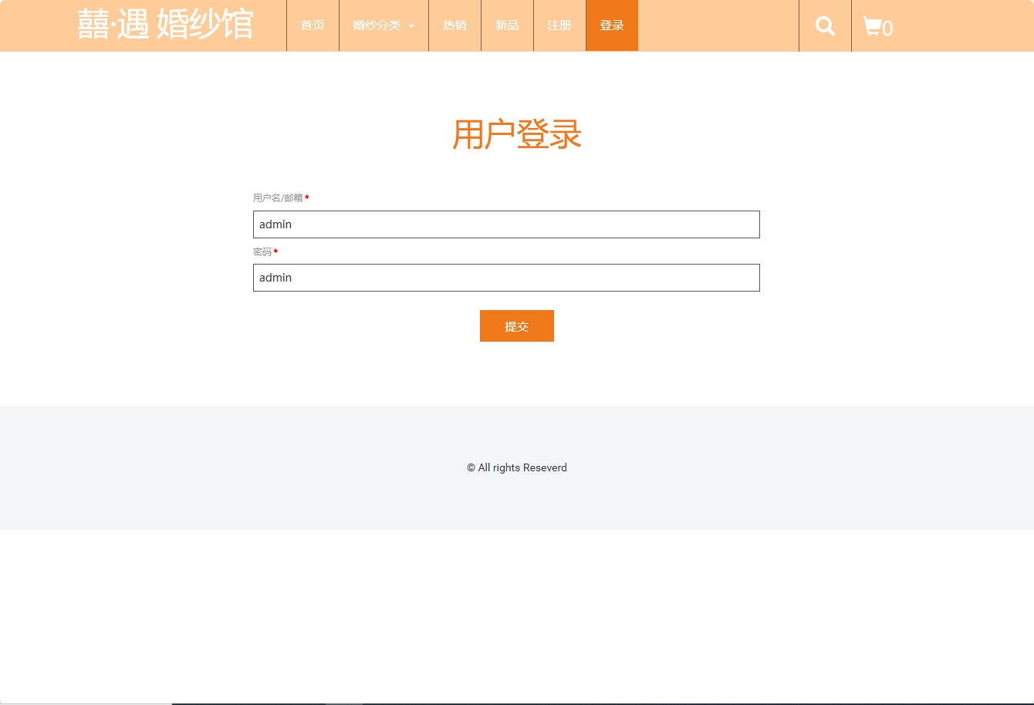Click the 用户名/邮箱 field label
1034x705 pixels.
[x=277, y=197]
